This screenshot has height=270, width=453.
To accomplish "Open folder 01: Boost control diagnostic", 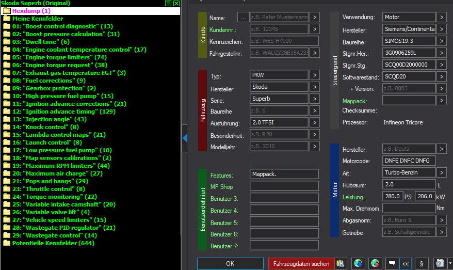I will coord(62,26).
